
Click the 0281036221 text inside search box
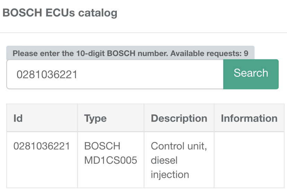tap(47, 74)
